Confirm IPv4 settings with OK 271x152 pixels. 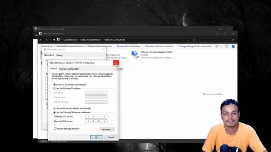[x=97, y=137]
